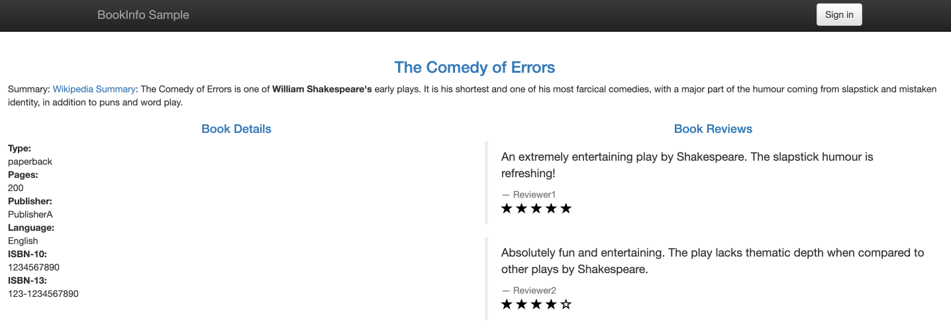
Task: Click the first star of Reviewer1's rating
Action: click(x=507, y=209)
